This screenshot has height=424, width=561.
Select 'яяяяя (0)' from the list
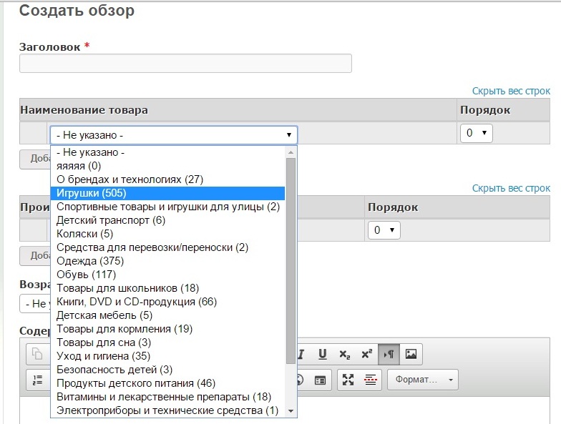(x=168, y=166)
